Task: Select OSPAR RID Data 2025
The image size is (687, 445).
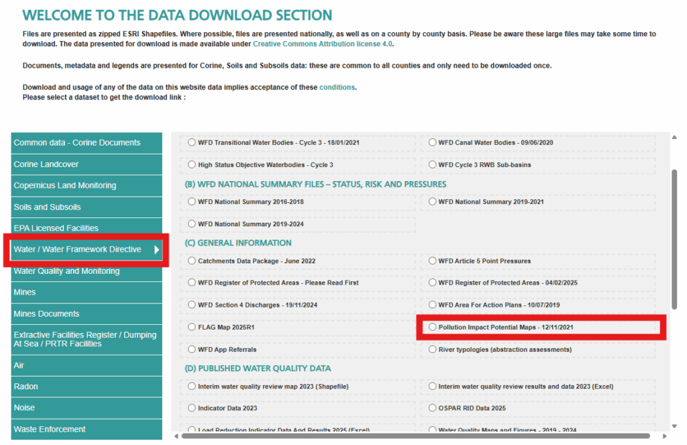Action: (x=432, y=407)
